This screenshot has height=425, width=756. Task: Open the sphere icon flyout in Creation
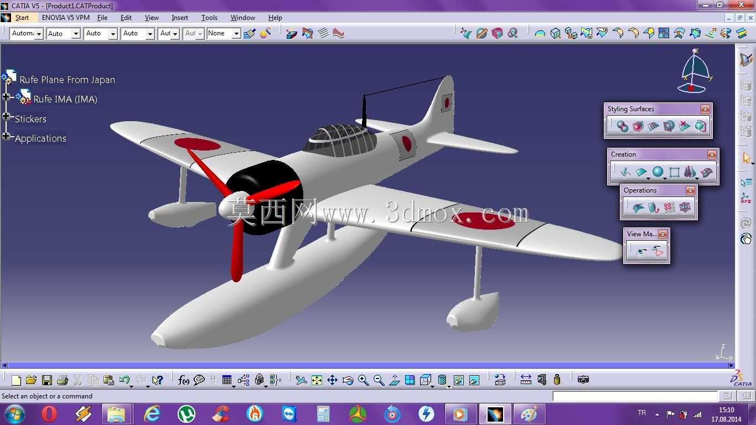(665, 178)
